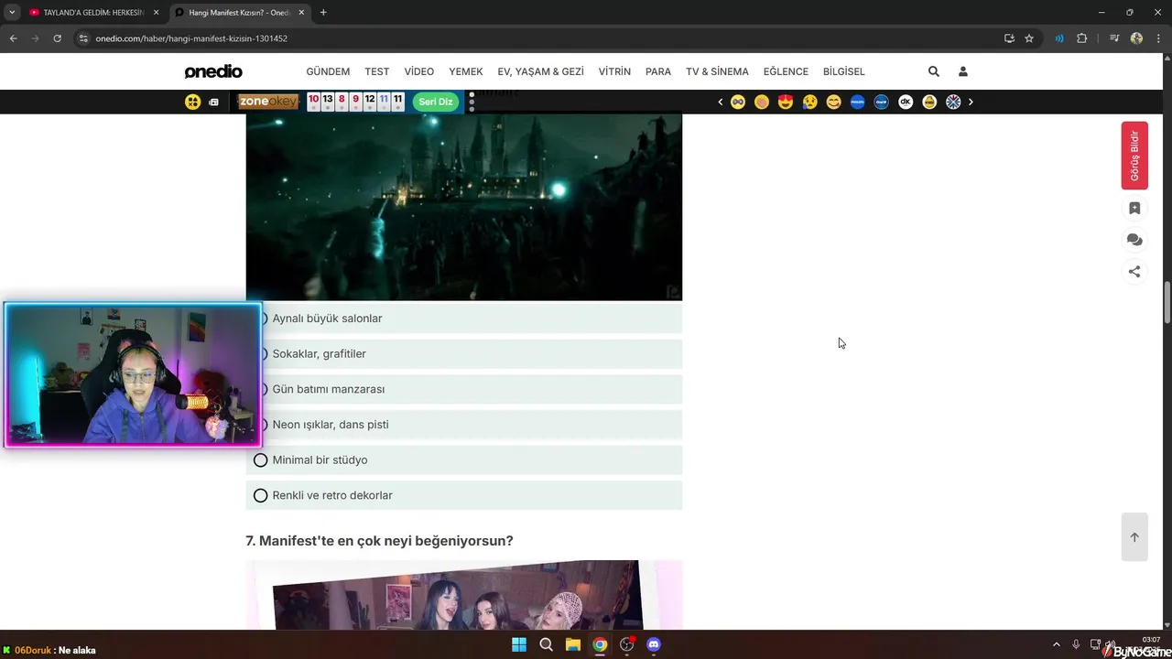
Task: Open the TEST menu
Action: [x=376, y=71]
